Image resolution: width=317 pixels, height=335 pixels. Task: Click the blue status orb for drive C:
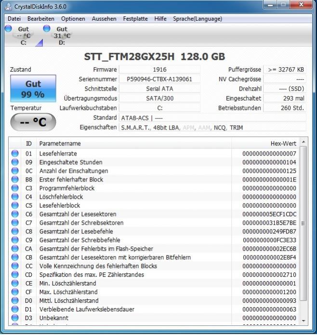[8, 28]
